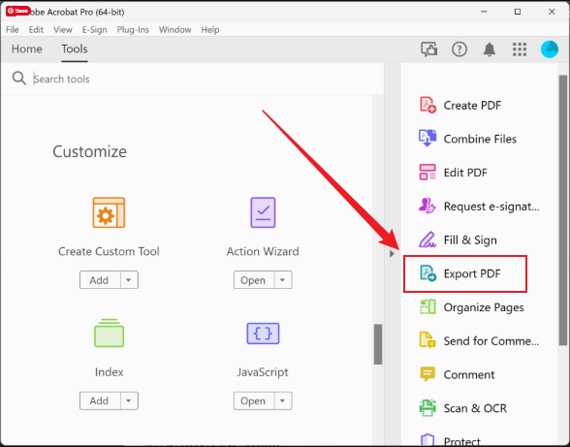The height and width of the screenshot is (447, 570).
Task: Select the Edit PDF icon
Action: coord(427,173)
